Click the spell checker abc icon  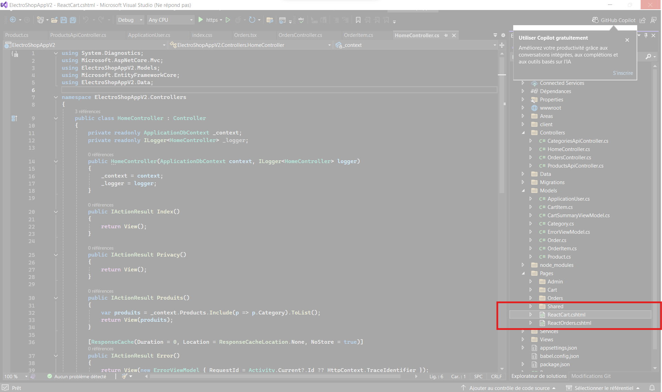[x=301, y=20]
